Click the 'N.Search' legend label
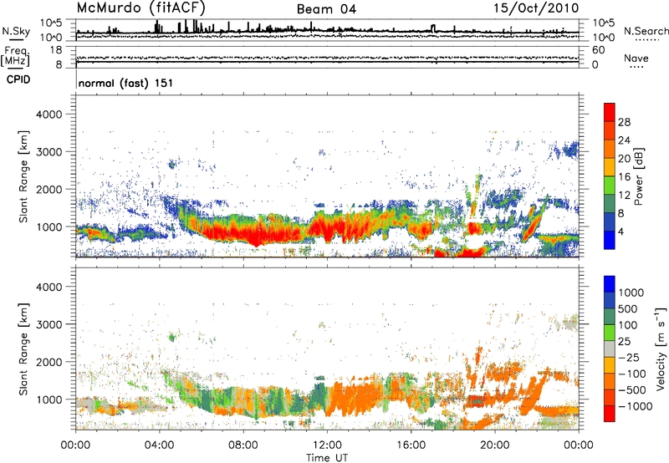 tap(646, 31)
